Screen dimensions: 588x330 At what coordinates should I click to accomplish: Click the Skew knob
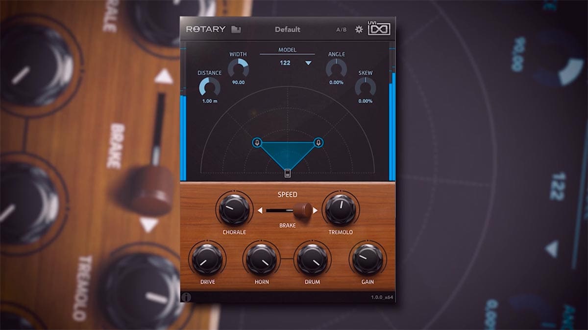[x=366, y=88]
